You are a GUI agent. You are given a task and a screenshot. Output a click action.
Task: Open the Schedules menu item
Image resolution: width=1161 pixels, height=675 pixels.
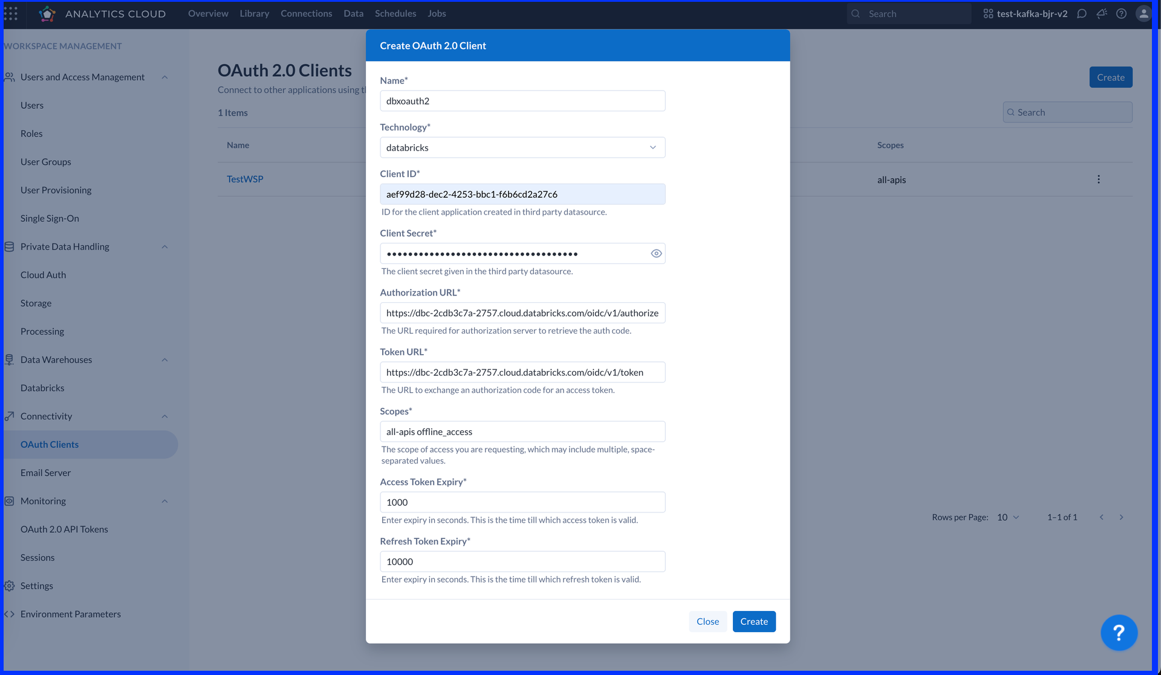click(x=395, y=13)
